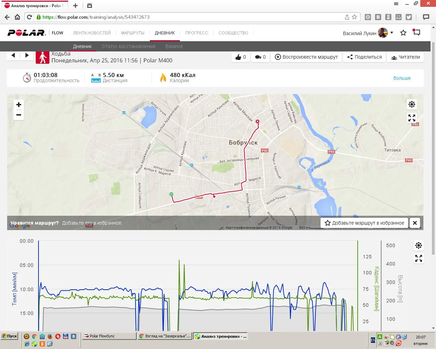Open the МАРШРУТЫ menu item
This screenshot has width=436, height=349.
click(133, 33)
